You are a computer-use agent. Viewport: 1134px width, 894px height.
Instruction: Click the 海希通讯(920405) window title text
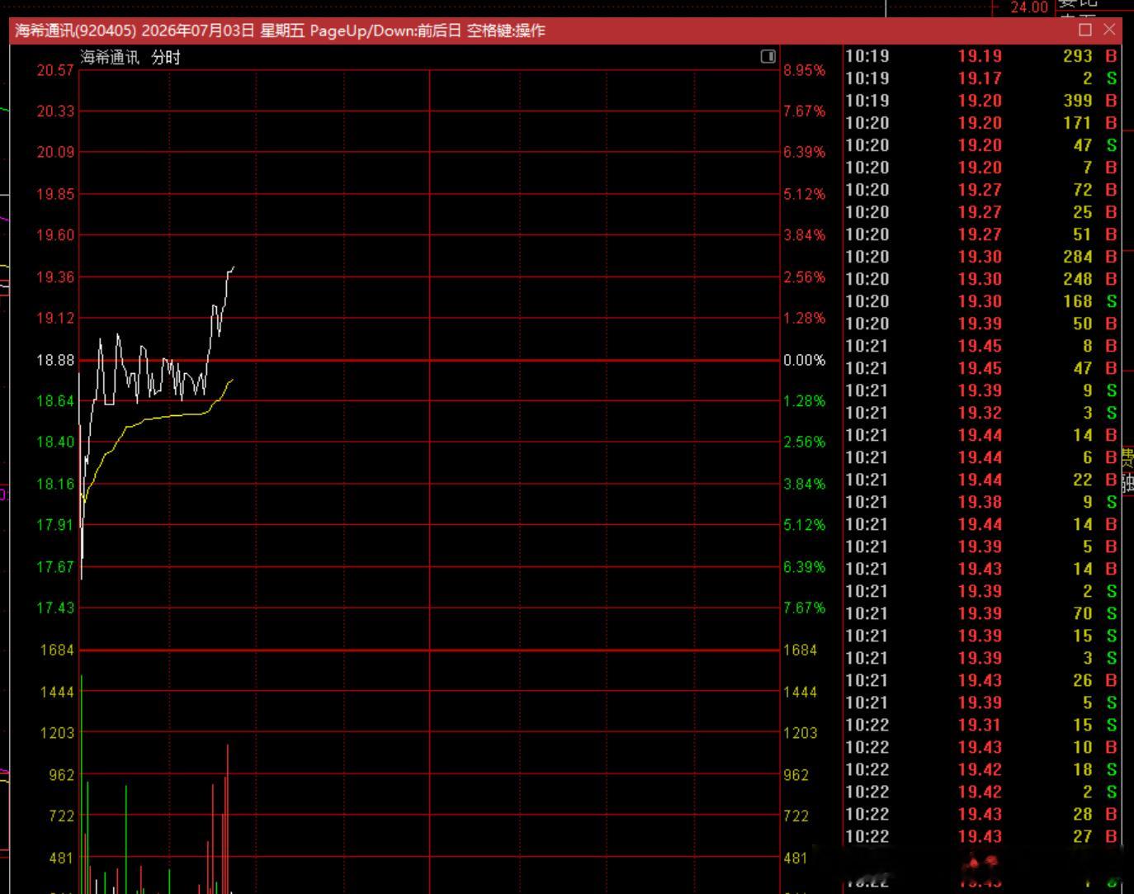click(x=75, y=31)
